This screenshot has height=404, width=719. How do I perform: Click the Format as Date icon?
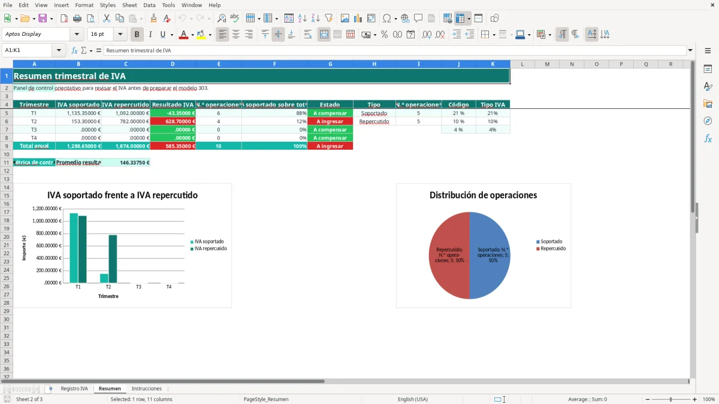click(410, 35)
